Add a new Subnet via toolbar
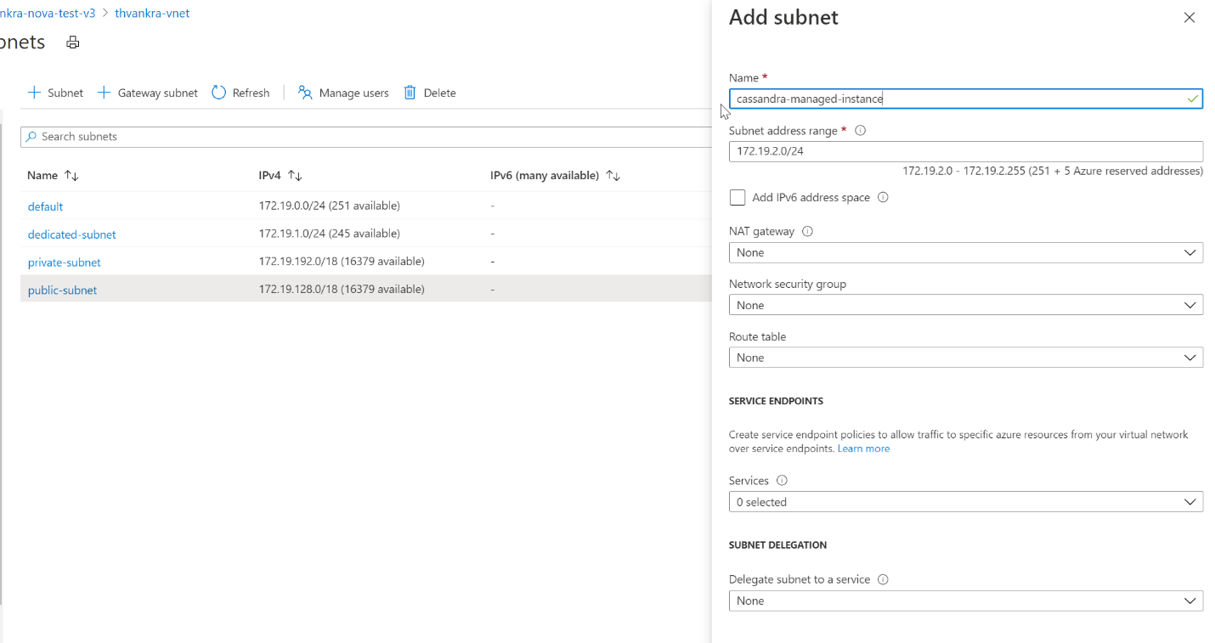The image size is (1215, 643). click(x=54, y=92)
